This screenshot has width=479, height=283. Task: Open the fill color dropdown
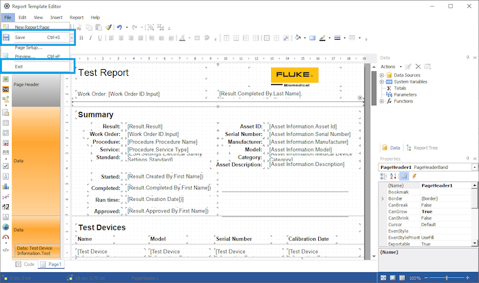point(304,38)
